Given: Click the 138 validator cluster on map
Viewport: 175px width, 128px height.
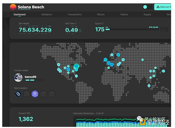Looking at the screenshot, I should pyautogui.click(x=76, y=66).
